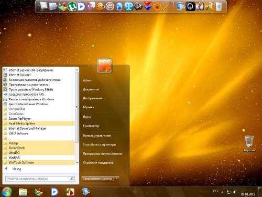Launch PotPlayer from the taskbar
Screen dimensions: 262x197
pyautogui.click(x=54, y=192)
